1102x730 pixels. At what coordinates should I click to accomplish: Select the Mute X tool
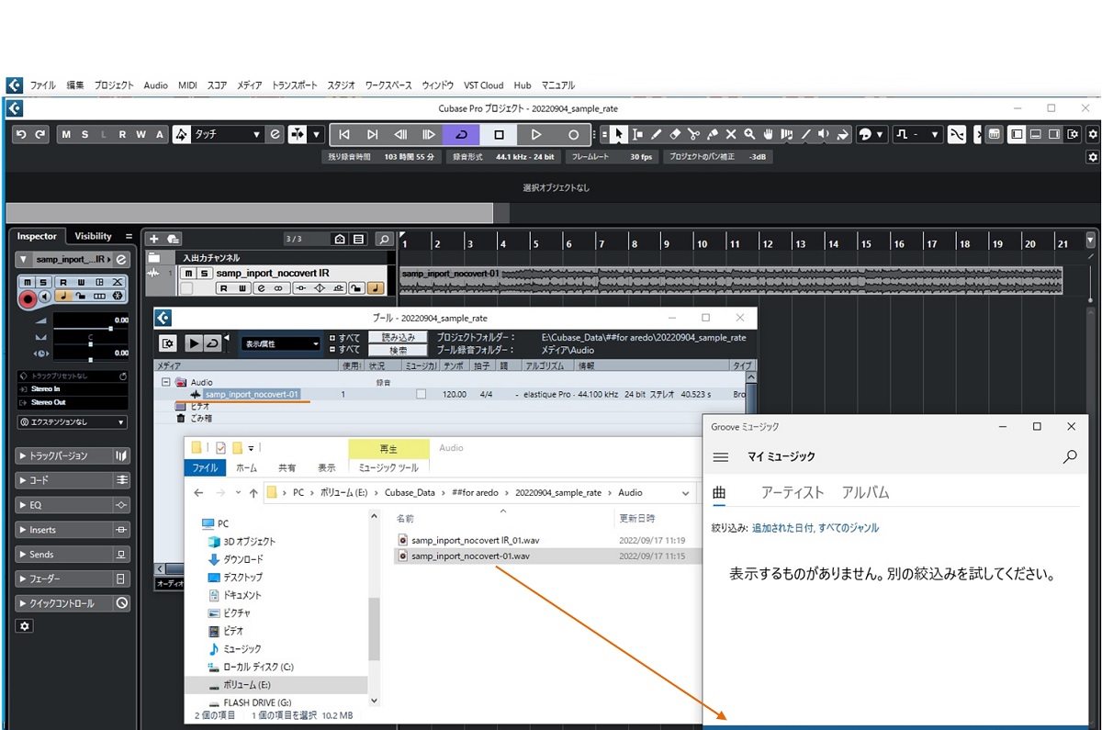coord(731,135)
